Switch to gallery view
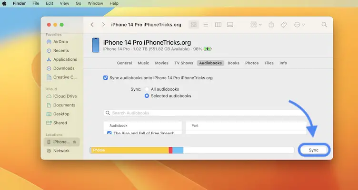358x190 pixels. (x=230, y=24)
